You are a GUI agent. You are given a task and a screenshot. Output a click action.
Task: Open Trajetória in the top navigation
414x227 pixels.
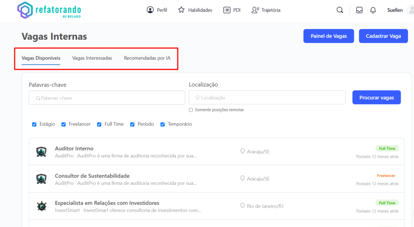tap(266, 10)
